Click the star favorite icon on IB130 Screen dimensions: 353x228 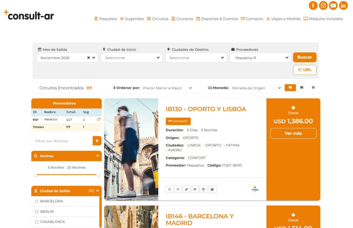(178, 189)
